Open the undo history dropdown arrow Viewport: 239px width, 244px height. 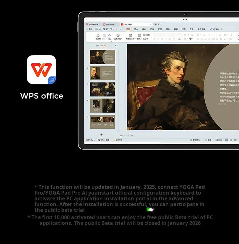click(x=113, y=29)
